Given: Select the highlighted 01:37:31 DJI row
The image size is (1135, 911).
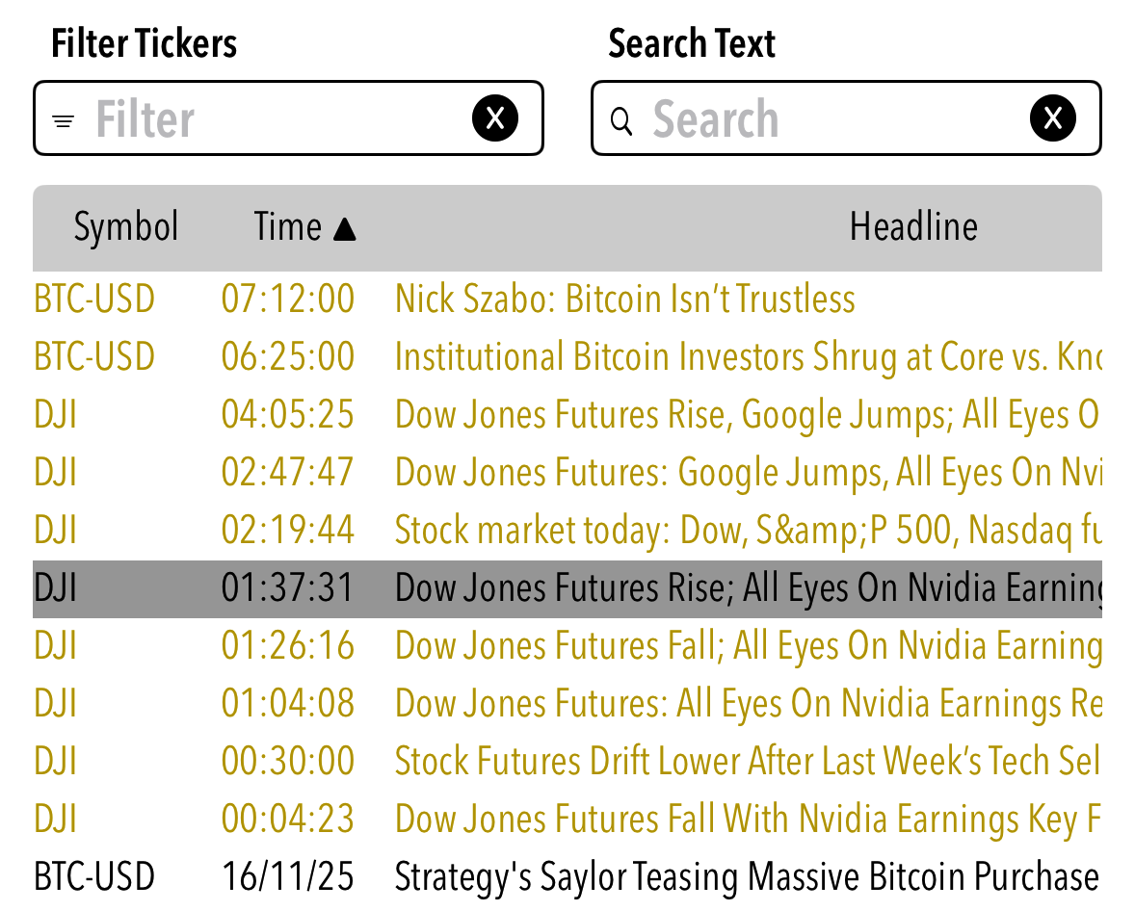Looking at the screenshot, I should 567,588.
